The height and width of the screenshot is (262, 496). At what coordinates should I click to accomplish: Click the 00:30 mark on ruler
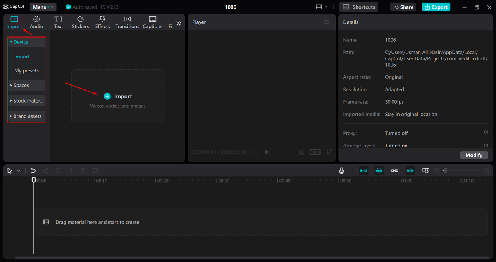click(223, 181)
